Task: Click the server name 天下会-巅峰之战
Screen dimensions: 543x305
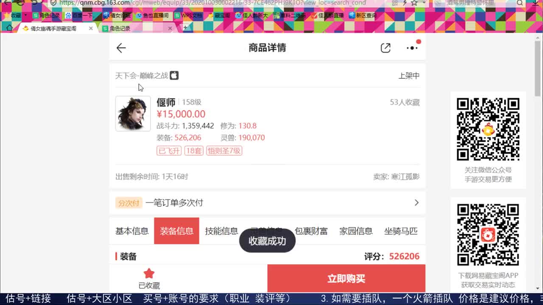Action: [x=142, y=75]
